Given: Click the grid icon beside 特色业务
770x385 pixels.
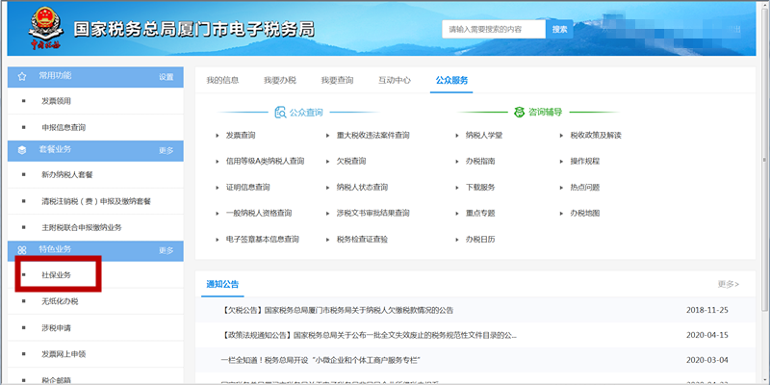Looking at the screenshot, I should pyautogui.click(x=21, y=250).
